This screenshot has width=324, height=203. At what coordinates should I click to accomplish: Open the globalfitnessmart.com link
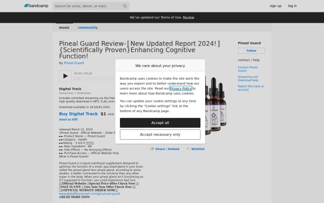pos(90,194)
